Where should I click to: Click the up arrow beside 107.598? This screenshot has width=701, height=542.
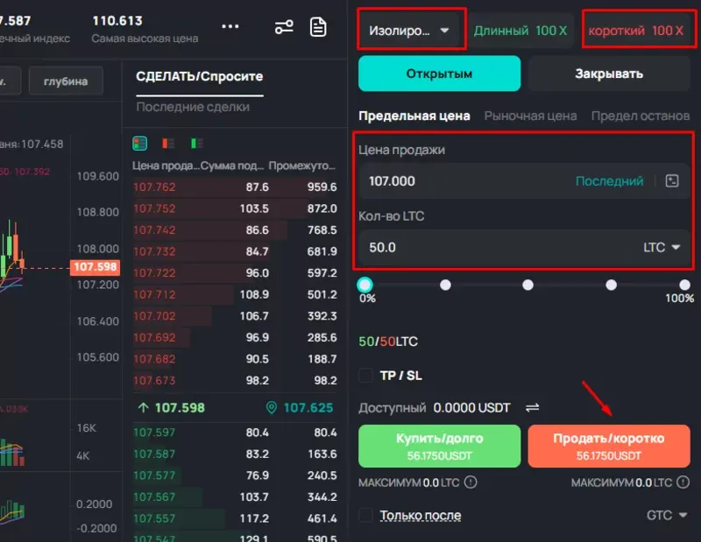(143, 407)
